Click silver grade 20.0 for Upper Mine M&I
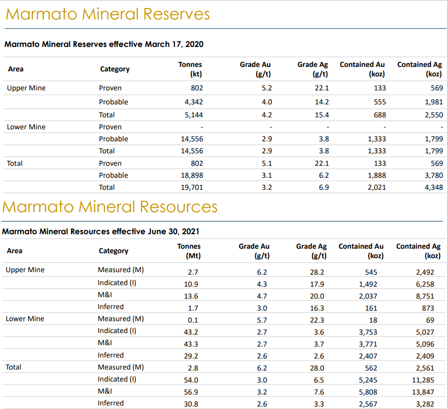 click(317, 297)
